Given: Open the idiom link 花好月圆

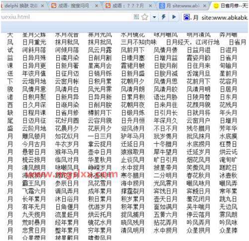Looking at the screenshot, I should point(67,120).
